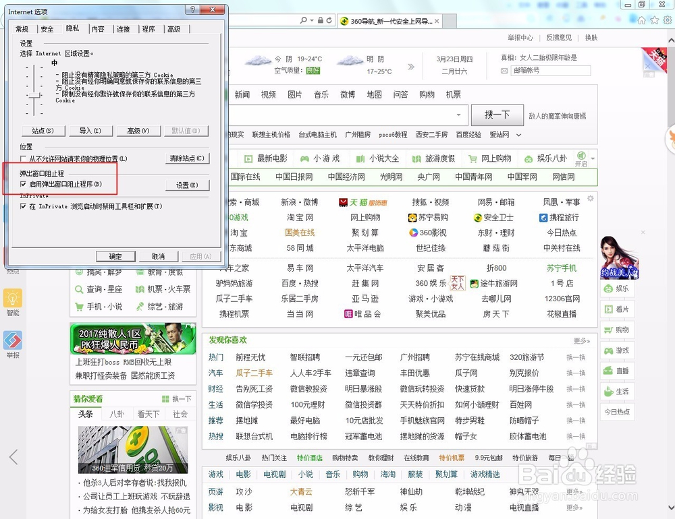Toggle InPrivate 禁用工具栏和扩展 checkbox
This screenshot has height=519, width=675.
click(x=23, y=206)
